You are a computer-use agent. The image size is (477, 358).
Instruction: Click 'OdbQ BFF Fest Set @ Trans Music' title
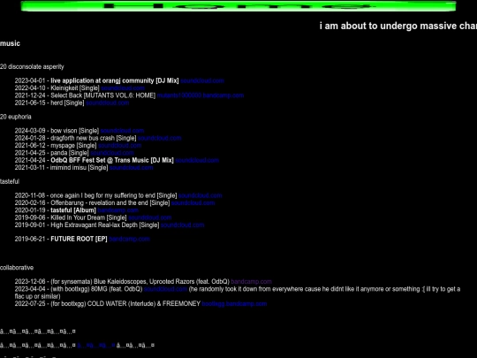point(112,160)
